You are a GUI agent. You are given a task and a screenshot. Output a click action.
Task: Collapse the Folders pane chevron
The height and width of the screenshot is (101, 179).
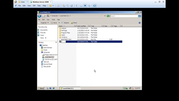point(56,42)
